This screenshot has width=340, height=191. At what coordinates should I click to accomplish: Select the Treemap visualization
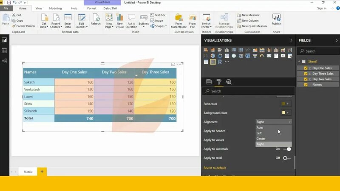click(x=227, y=56)
